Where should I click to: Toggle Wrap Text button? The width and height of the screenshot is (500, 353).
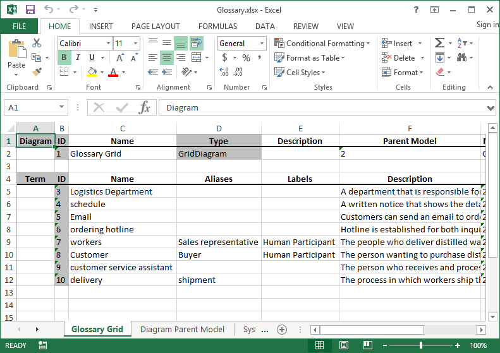coord(197,43)
